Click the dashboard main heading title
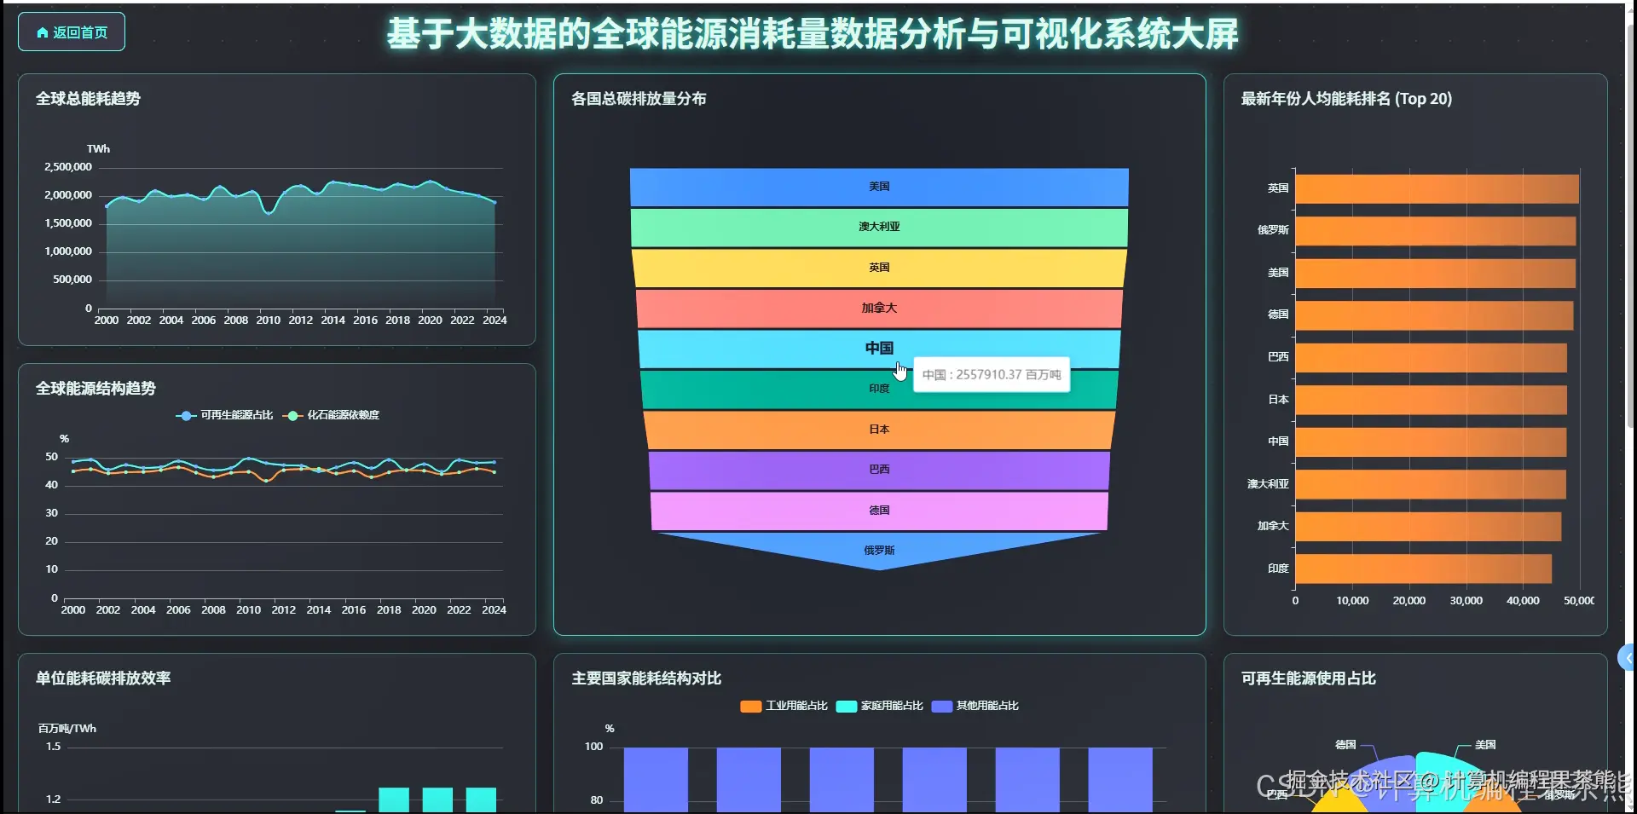The image size is (1637, 814). (x=813, y=34)
